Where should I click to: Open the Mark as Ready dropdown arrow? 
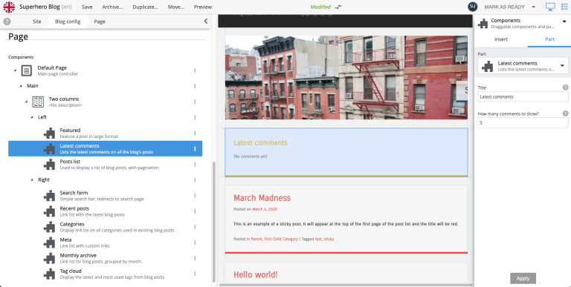(534, 7)
